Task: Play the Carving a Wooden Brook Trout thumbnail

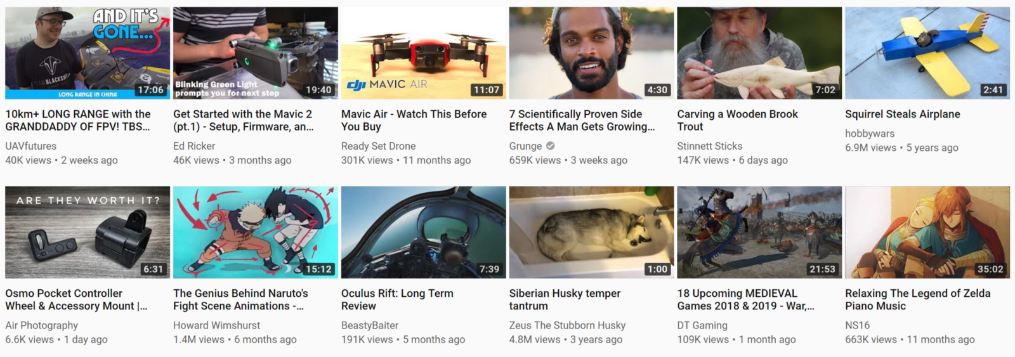Action: pyautogui.click(x=759, y=53)
